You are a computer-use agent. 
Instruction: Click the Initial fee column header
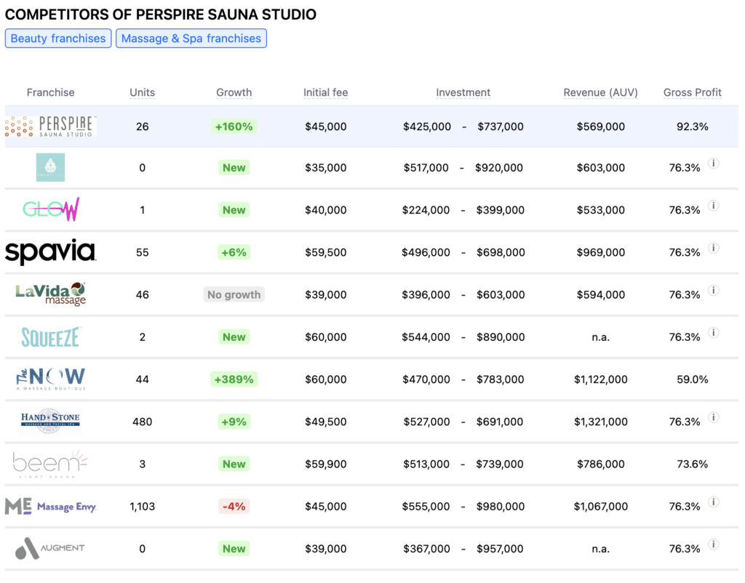click(x=325, y=92)
